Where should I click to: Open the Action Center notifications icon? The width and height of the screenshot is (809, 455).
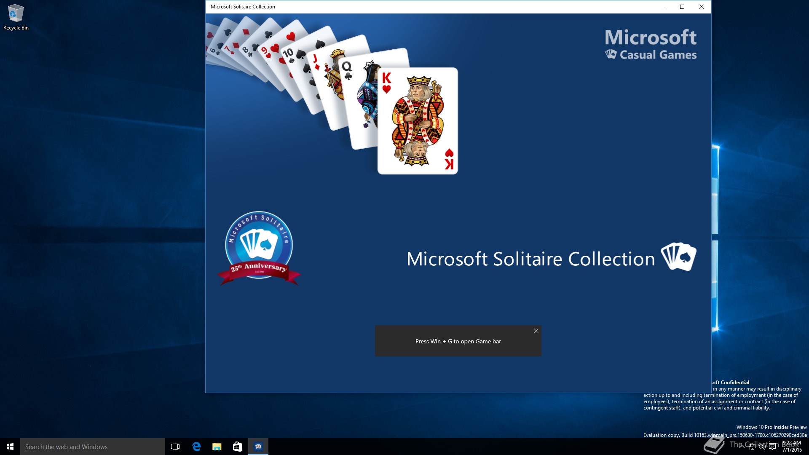tap(772, 447)
